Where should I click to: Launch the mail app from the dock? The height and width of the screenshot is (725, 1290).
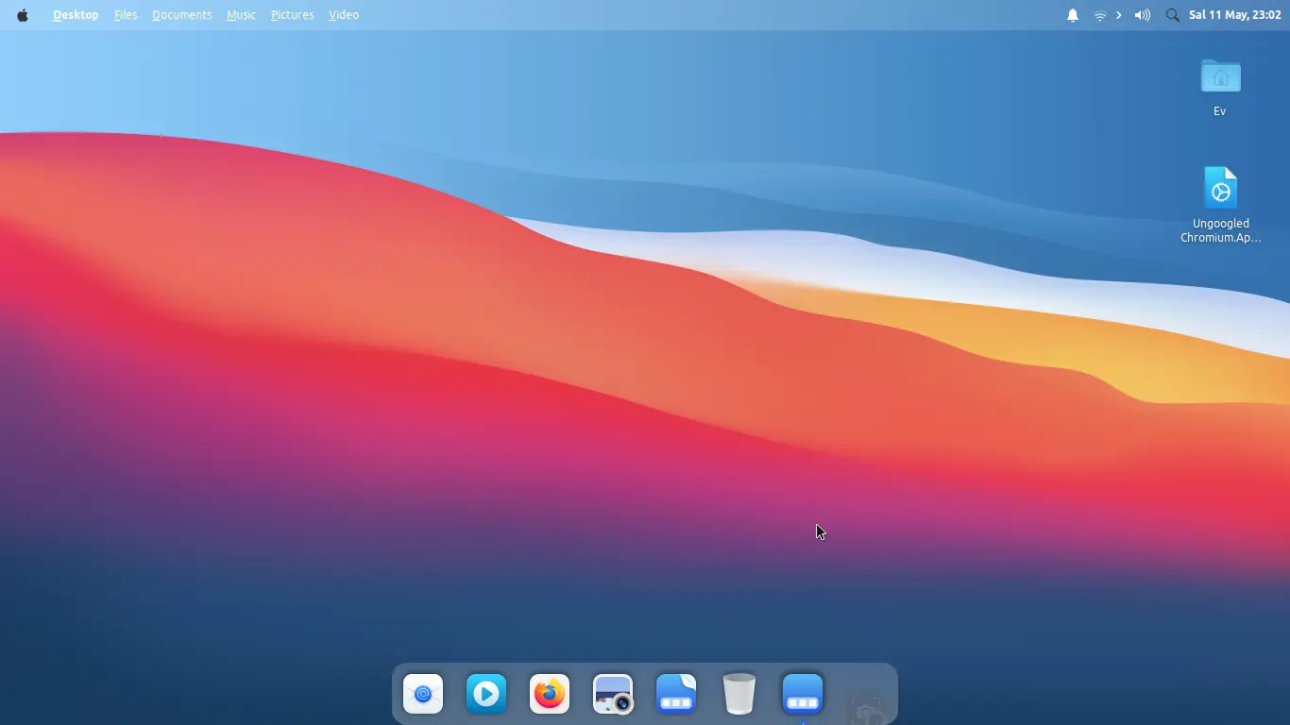(x=423, y=694)
